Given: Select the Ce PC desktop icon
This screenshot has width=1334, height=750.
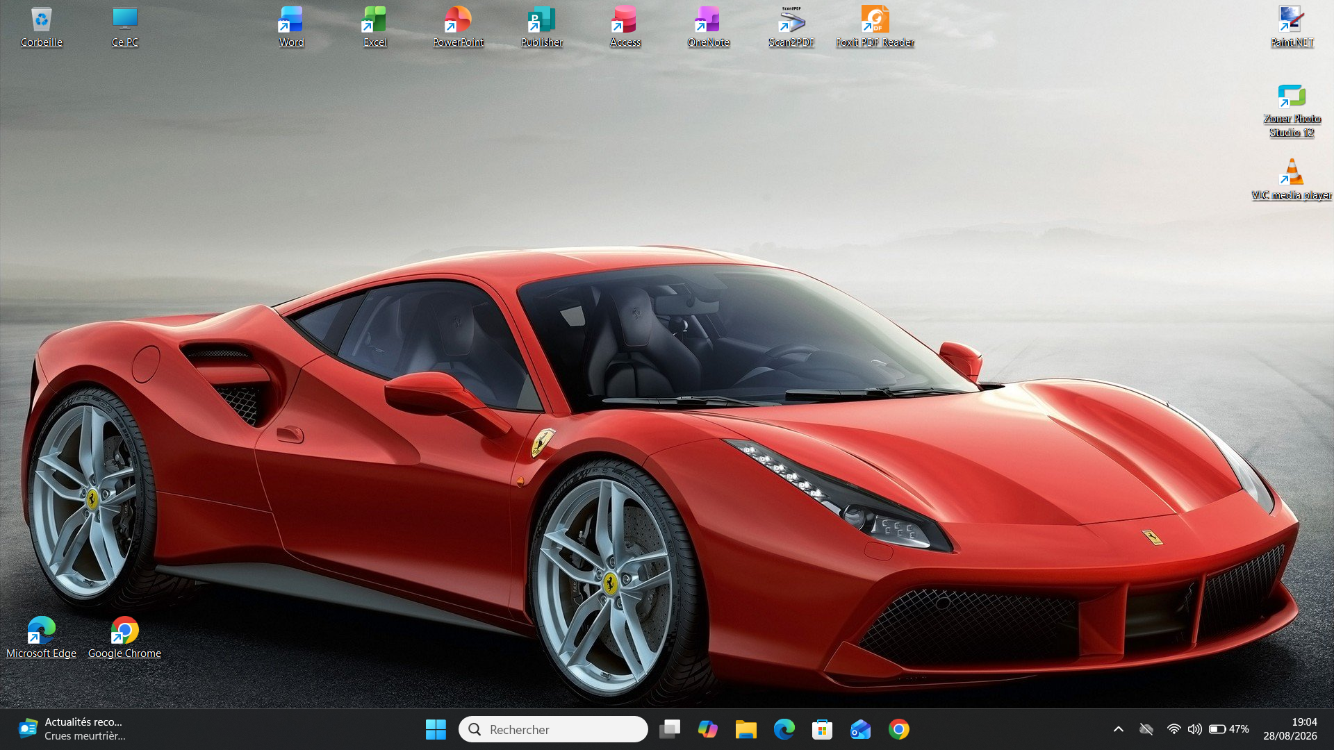Looking at the screenshot, I should pos(125,27).
